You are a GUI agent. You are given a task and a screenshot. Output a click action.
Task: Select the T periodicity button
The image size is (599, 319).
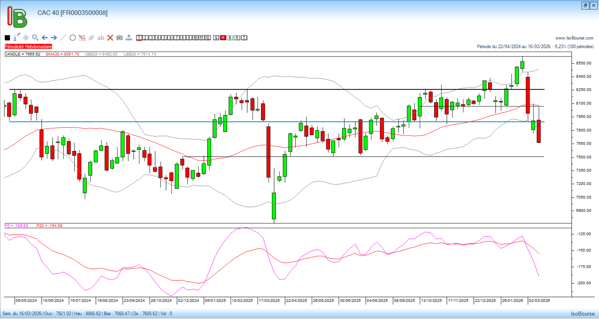click(244, 38)
